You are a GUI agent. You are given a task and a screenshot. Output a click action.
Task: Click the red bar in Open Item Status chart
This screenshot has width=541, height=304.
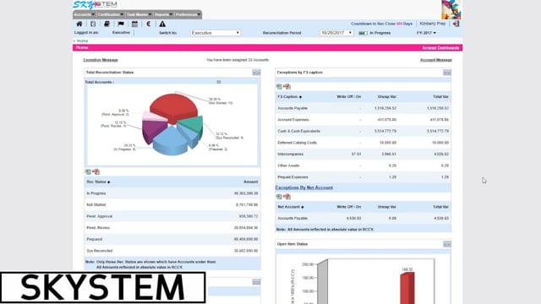pyautogui.click(x=407, y=288)
